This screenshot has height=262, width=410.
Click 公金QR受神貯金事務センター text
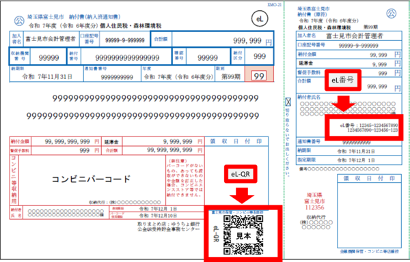168,229
